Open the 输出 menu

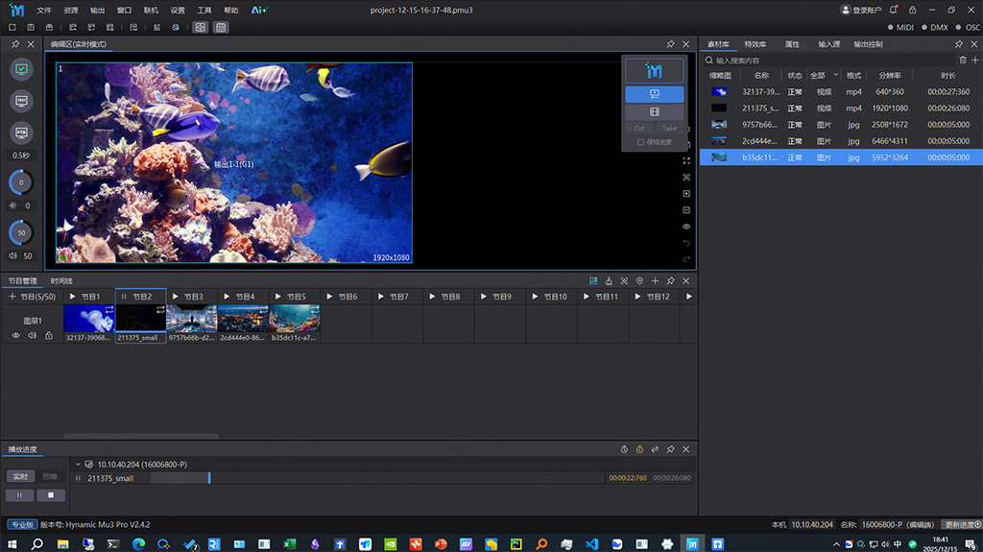point(97,10)
